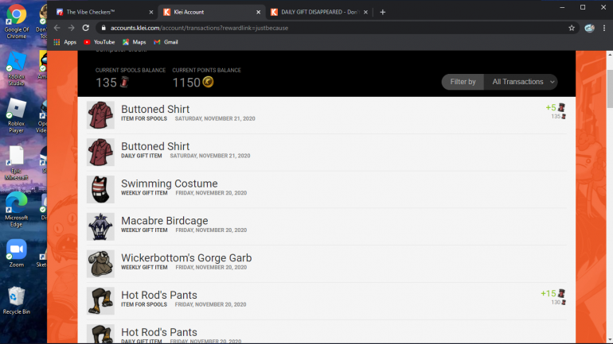Click the spool icon beside balance
The height and width of the screenshot is (344, 613).
(125, 82)
